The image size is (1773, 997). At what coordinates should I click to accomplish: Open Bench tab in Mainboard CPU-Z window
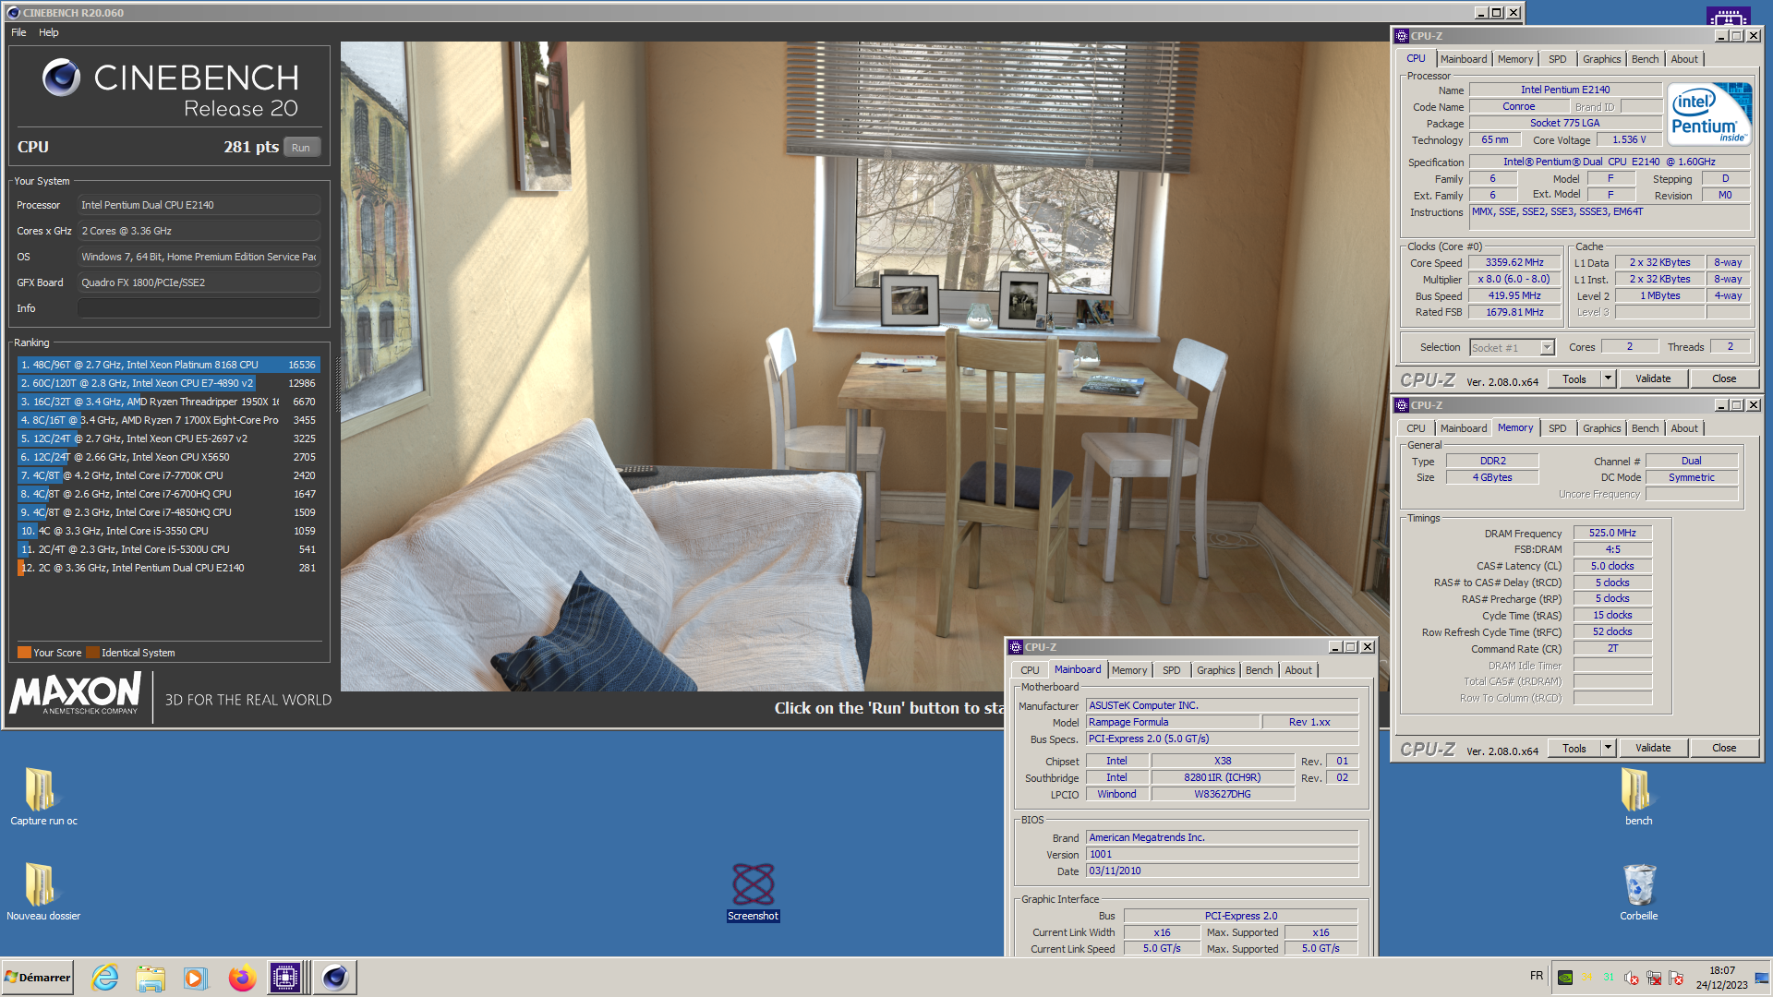[1259, 670]
